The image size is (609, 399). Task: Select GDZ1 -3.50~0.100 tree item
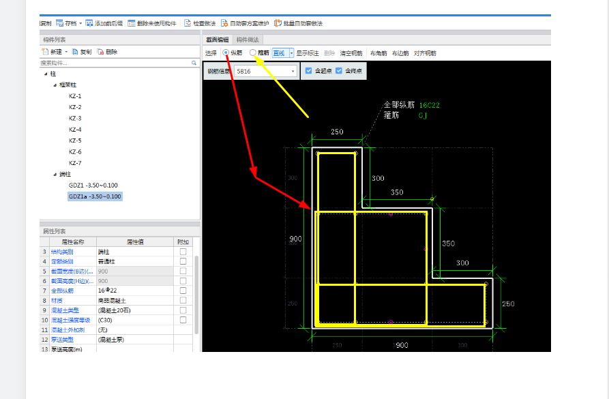point(93,186)
